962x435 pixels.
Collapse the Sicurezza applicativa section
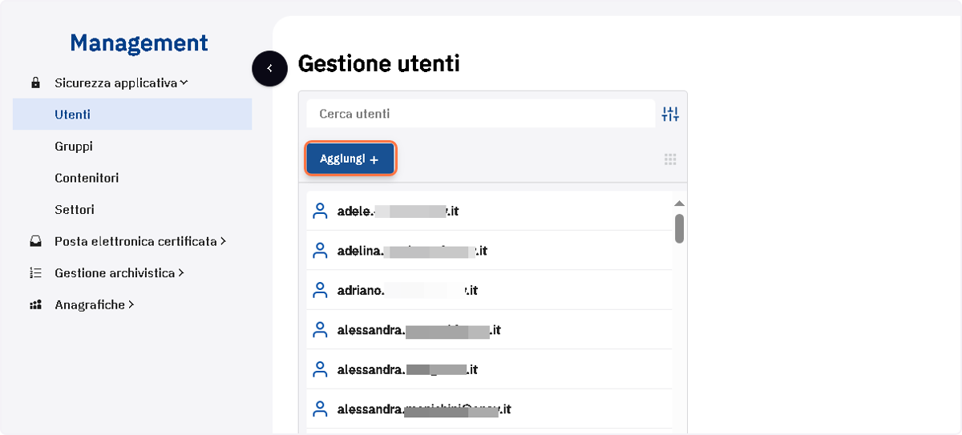coord(121,83)
